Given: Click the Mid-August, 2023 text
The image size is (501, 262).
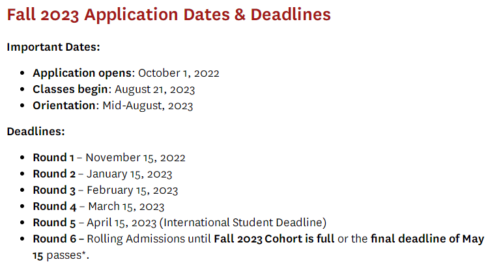Looking at the screenshot, I should pos(148,105).
